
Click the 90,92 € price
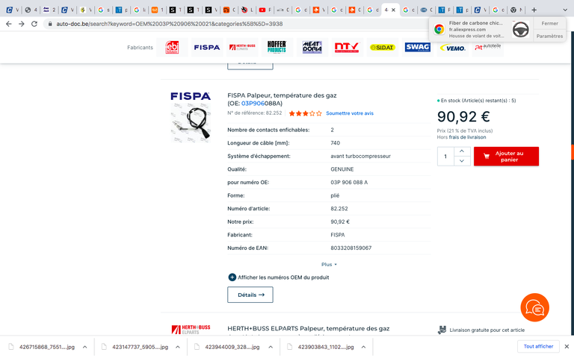pyautogui.click(x=463, y=117)
